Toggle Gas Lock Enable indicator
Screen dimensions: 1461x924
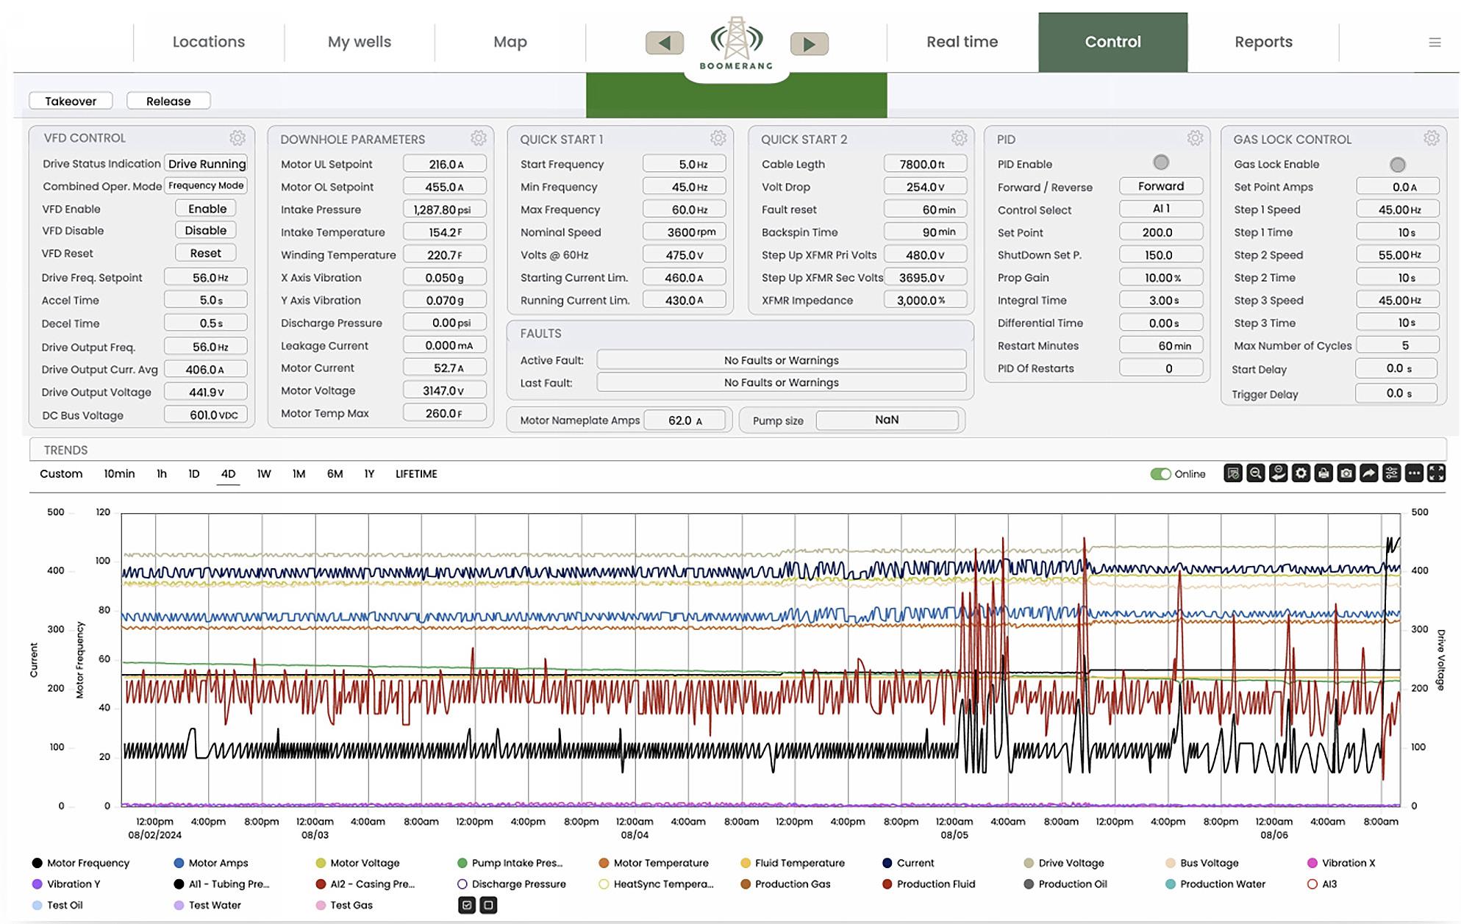(1398, 165)
